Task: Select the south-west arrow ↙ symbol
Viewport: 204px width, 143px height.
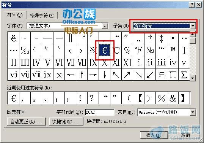Action: coord(150,75)
